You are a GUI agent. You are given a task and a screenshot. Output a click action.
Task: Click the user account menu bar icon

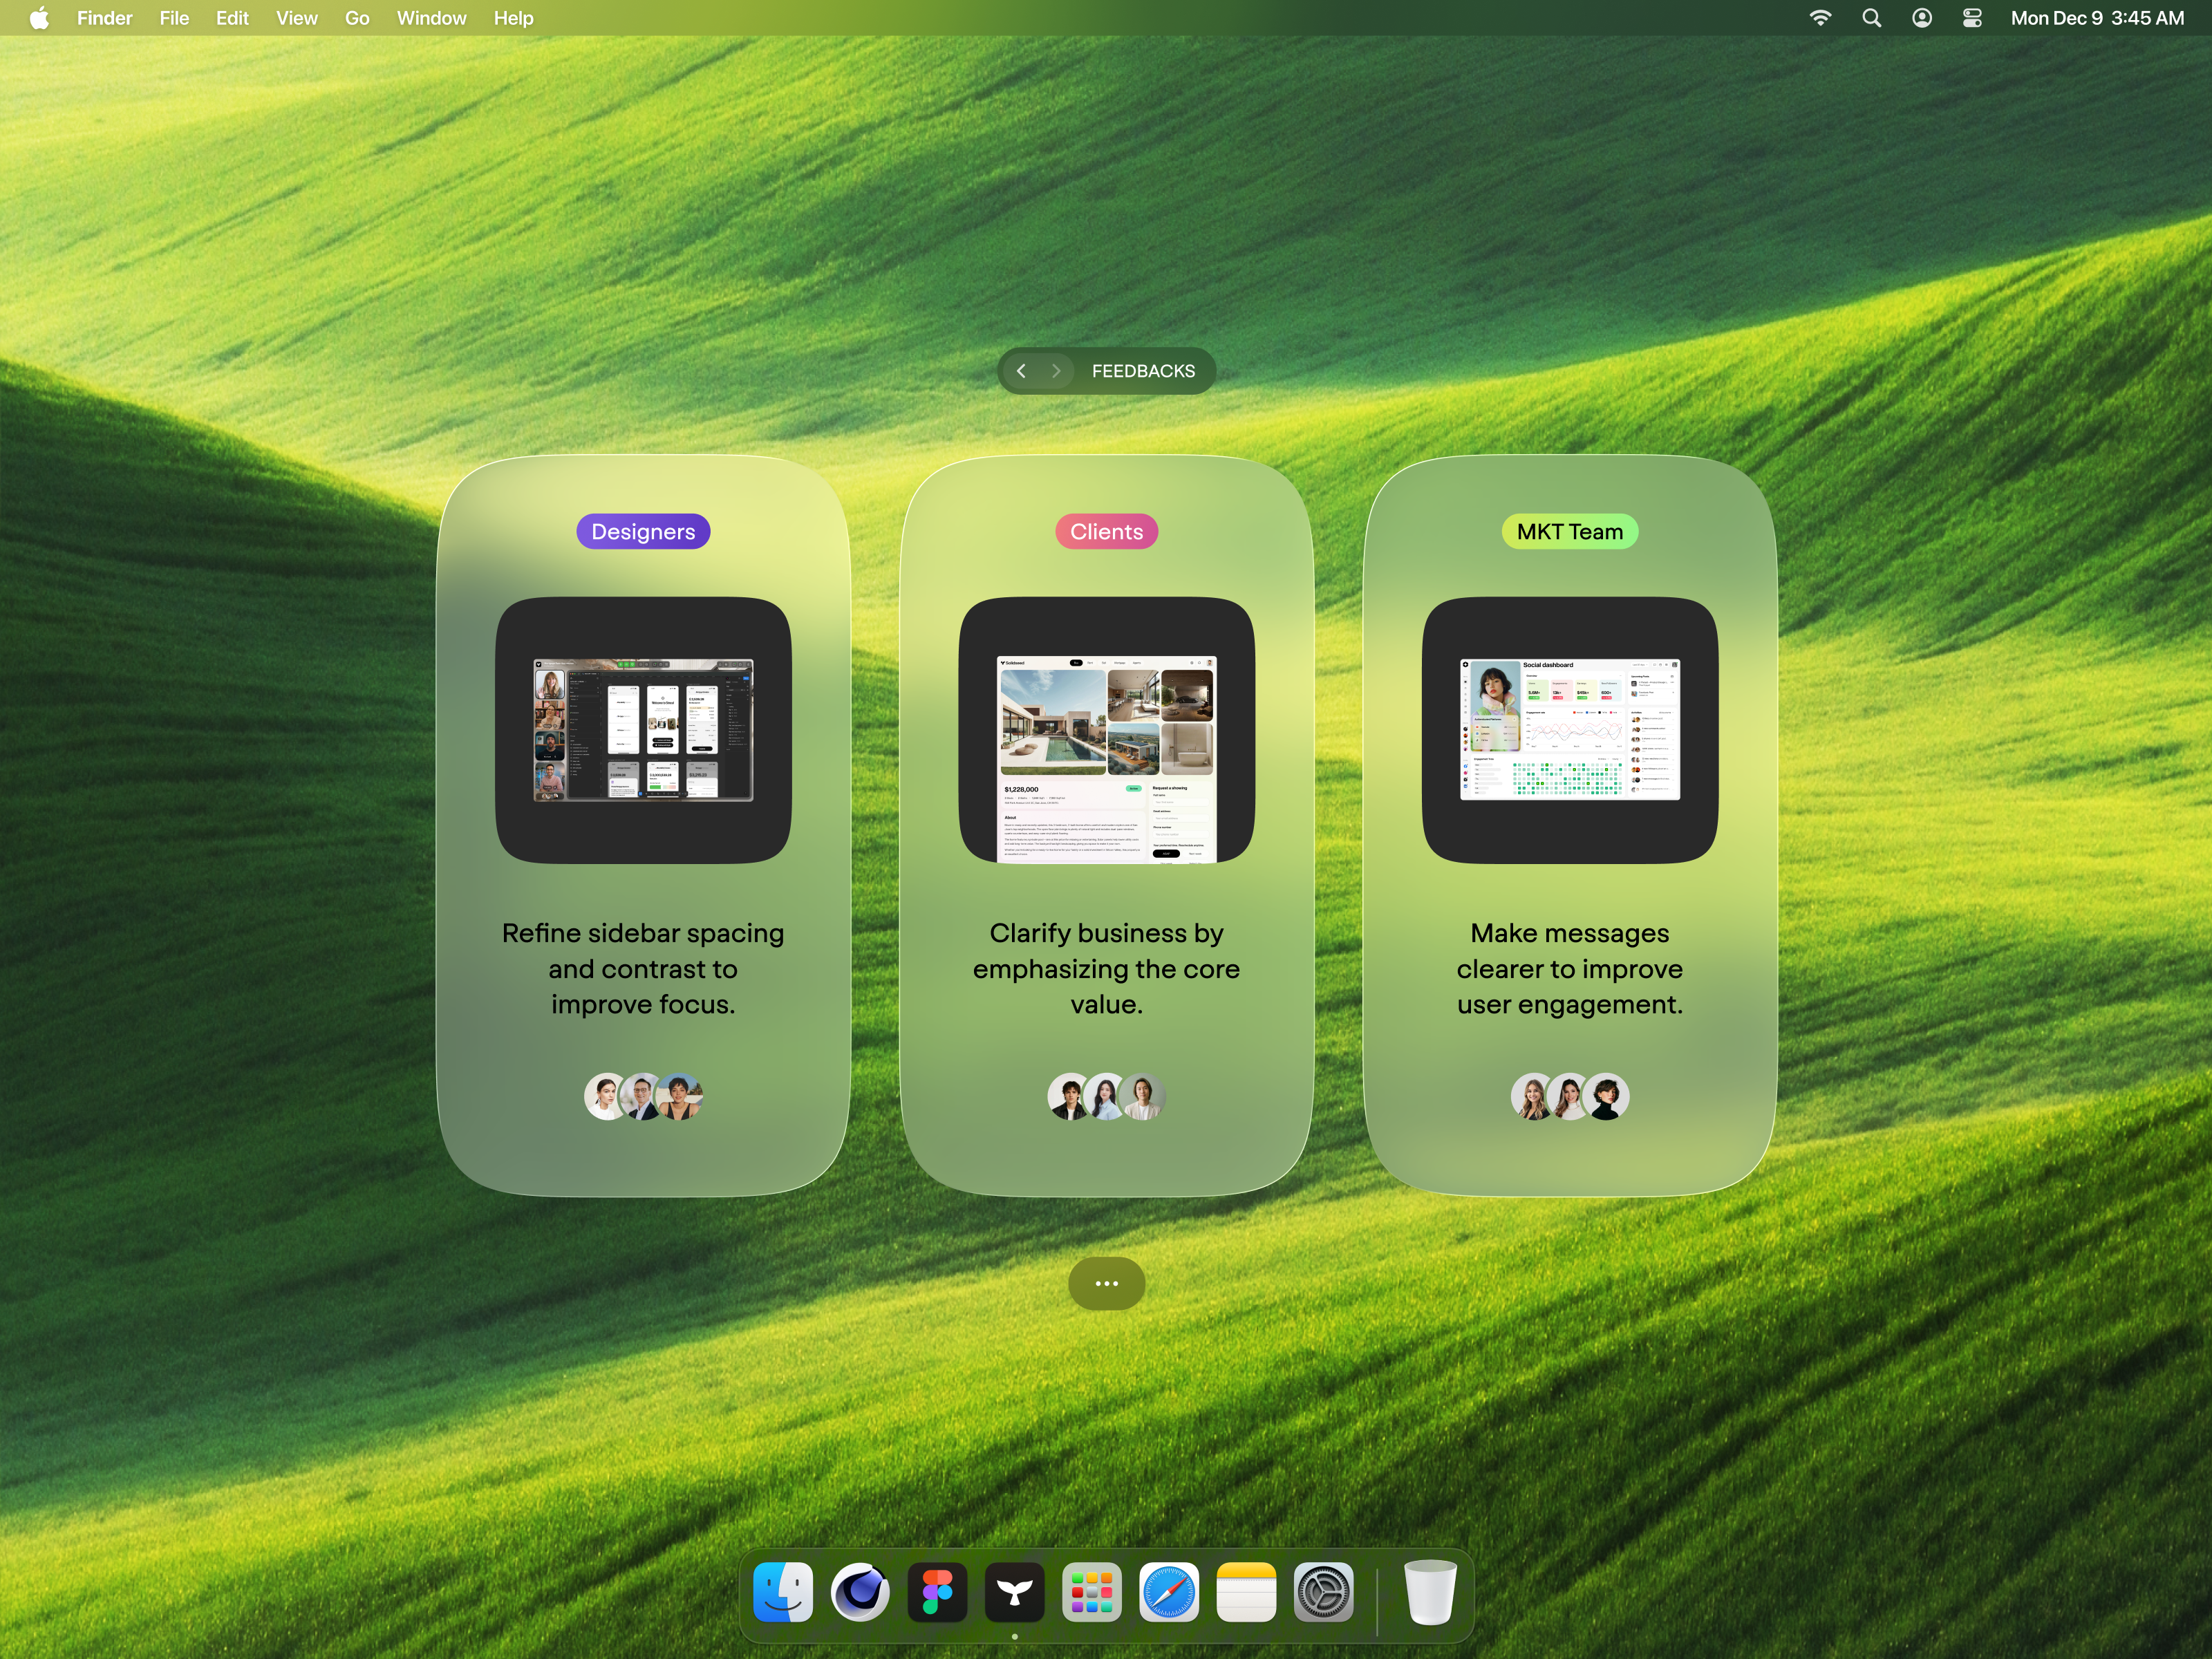click(x=1921, y=17)
